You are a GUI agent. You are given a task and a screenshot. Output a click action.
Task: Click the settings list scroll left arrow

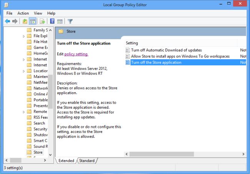(127, 154)
